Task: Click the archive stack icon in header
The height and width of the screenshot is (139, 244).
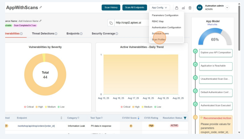Action: tap(176, 8)
